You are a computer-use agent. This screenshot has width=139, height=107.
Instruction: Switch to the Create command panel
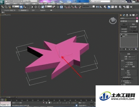[121, 15]
